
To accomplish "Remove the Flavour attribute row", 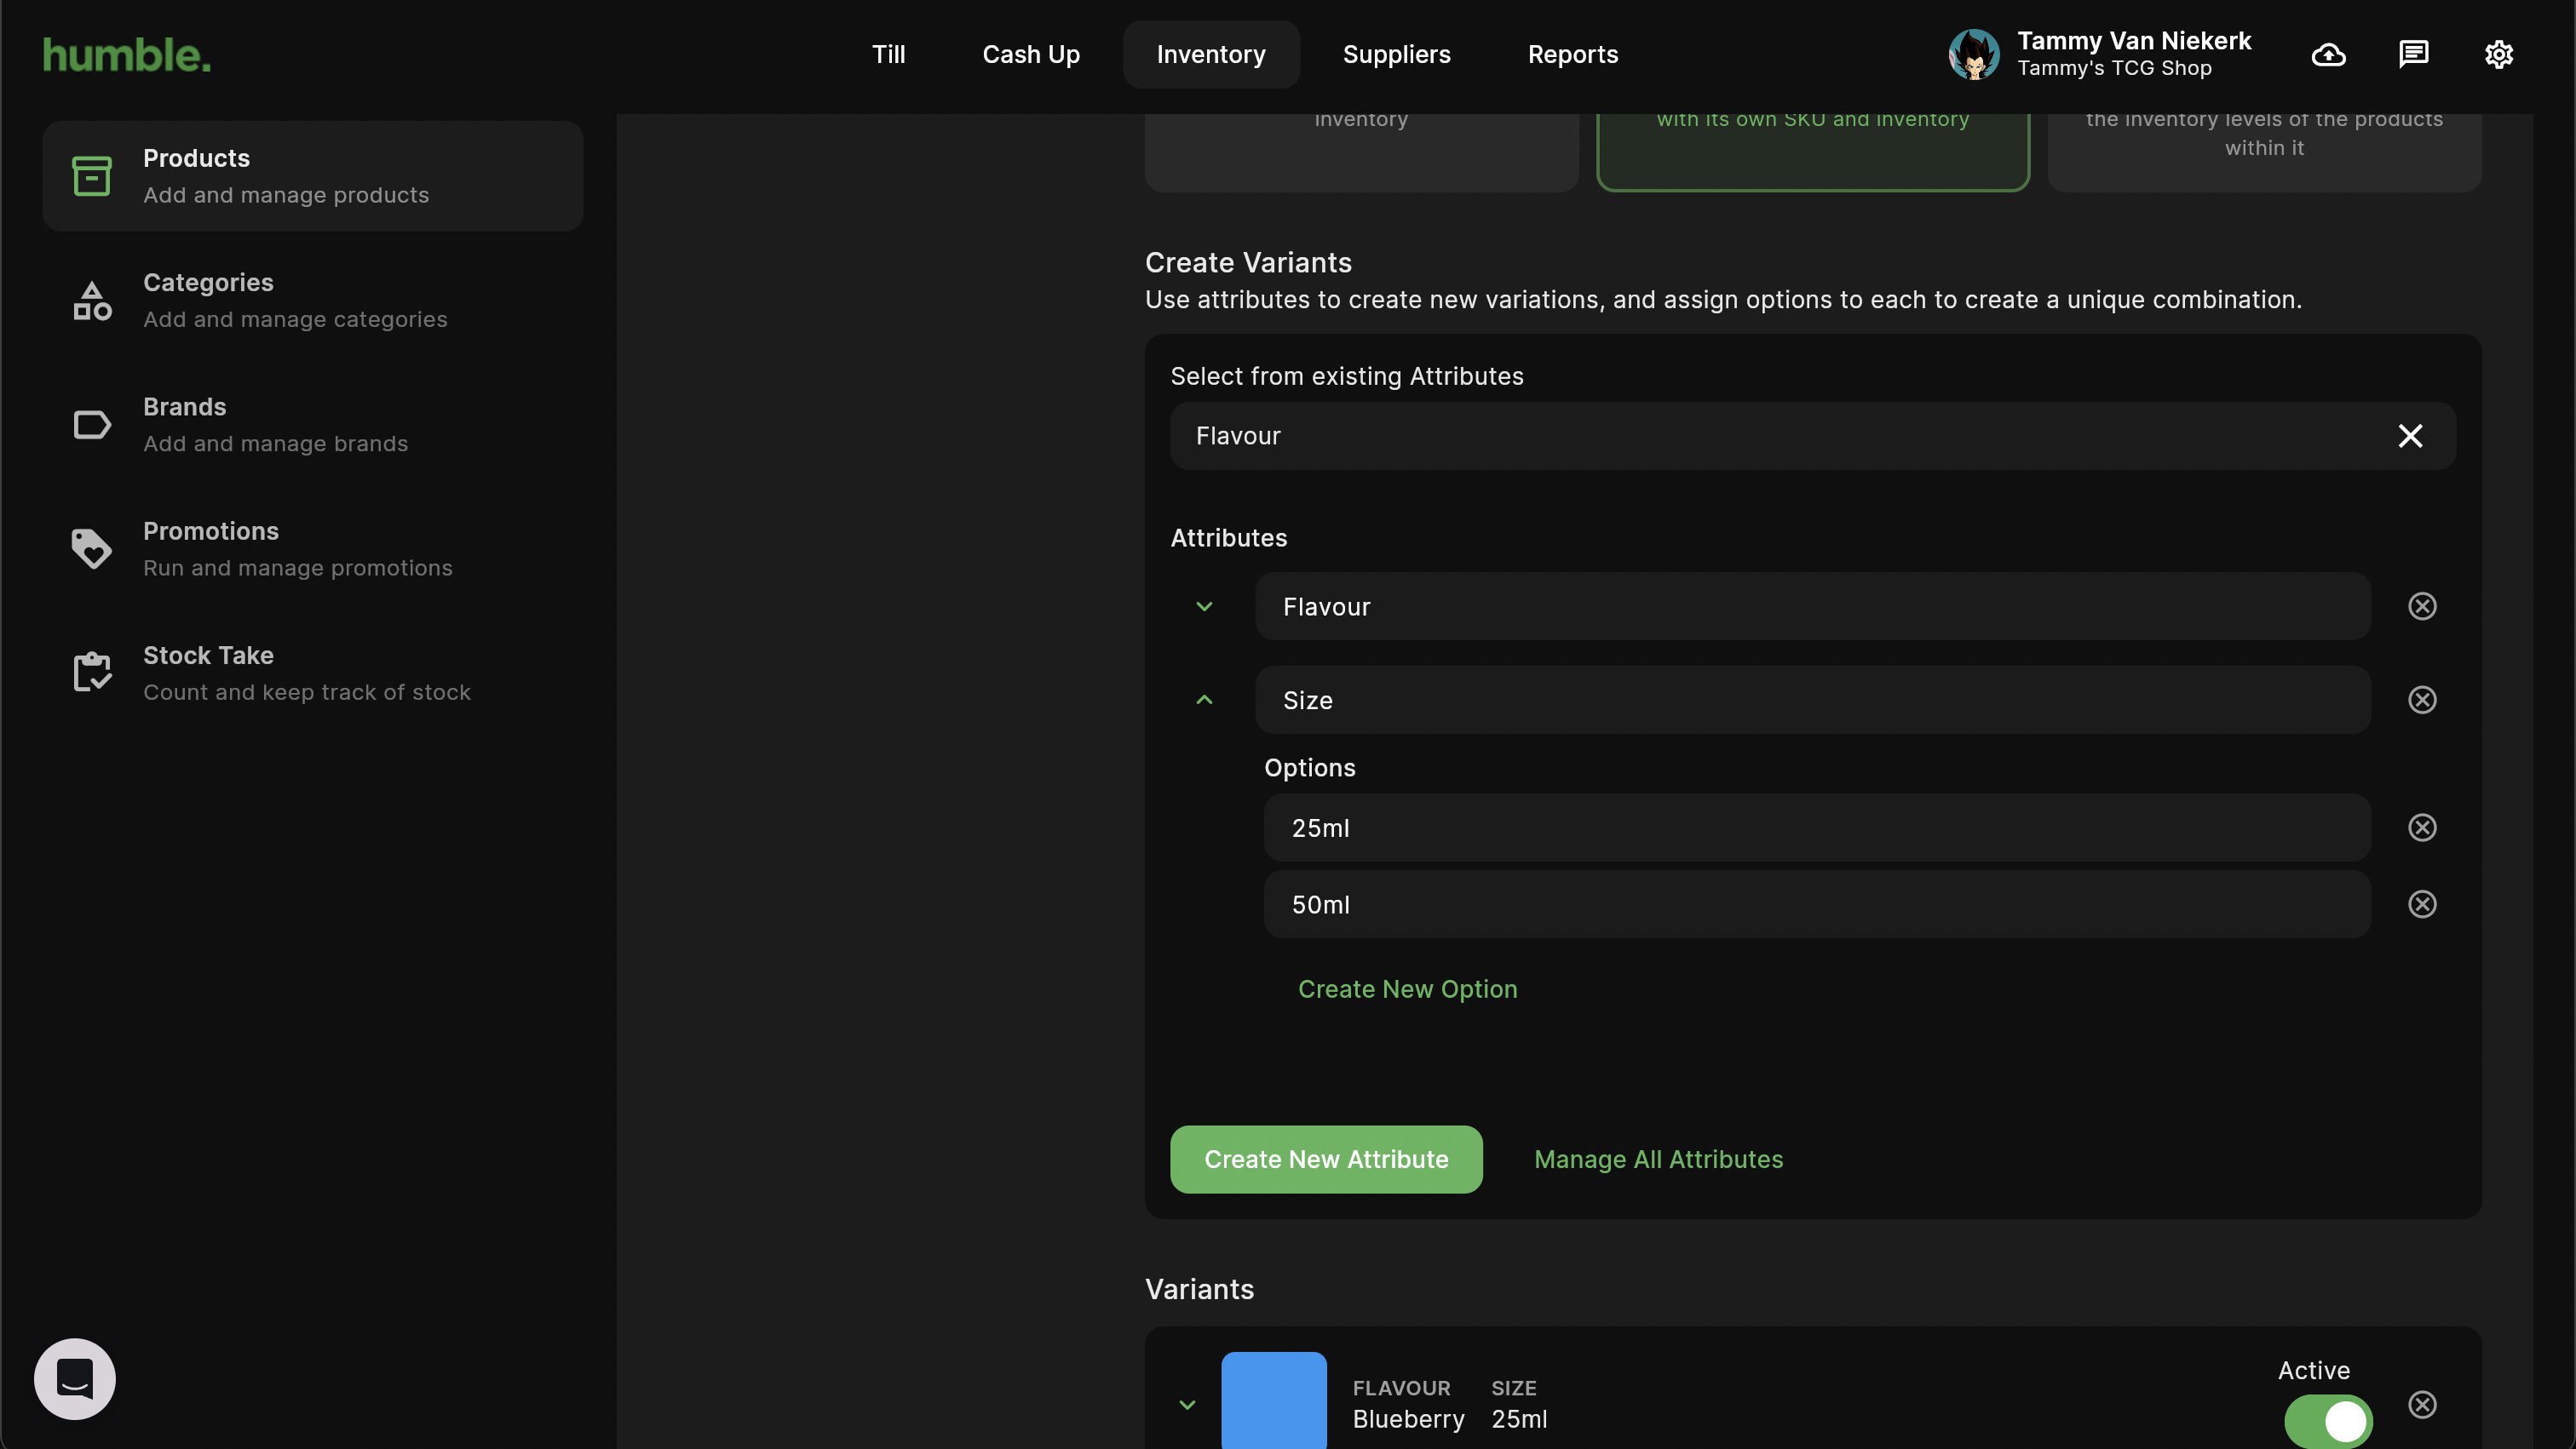I will pos(2421,606).
